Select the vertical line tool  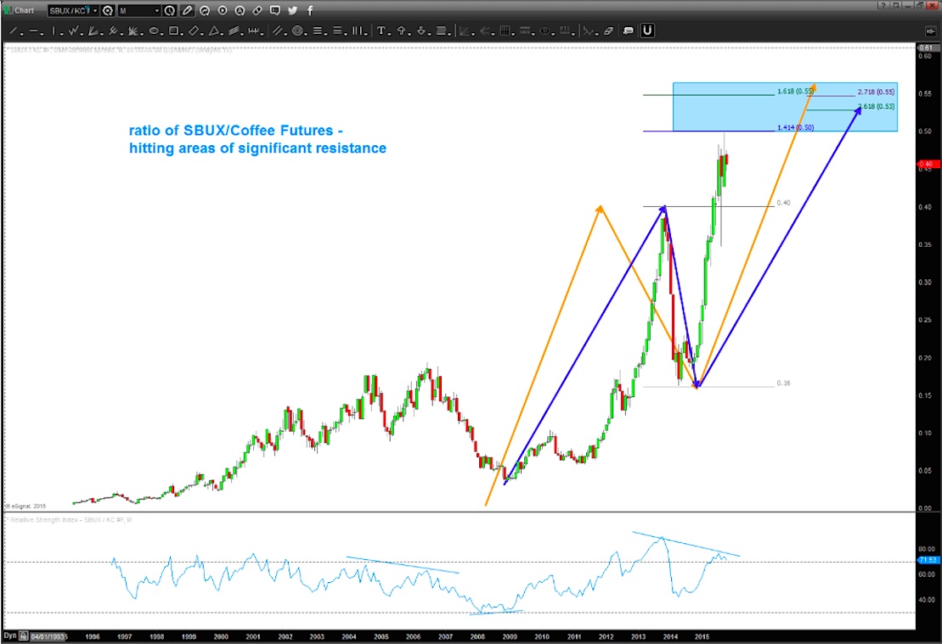[x=54, y=31]
